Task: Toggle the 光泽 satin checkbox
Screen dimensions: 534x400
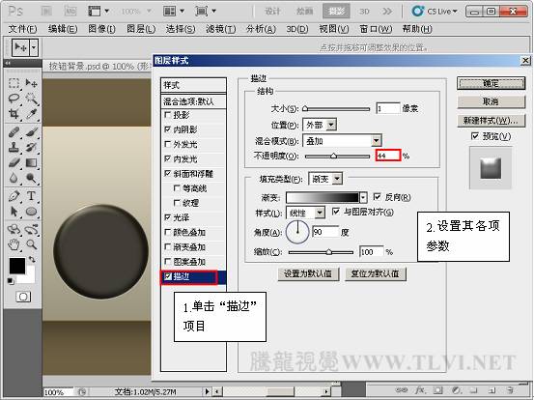Action: 168,217
